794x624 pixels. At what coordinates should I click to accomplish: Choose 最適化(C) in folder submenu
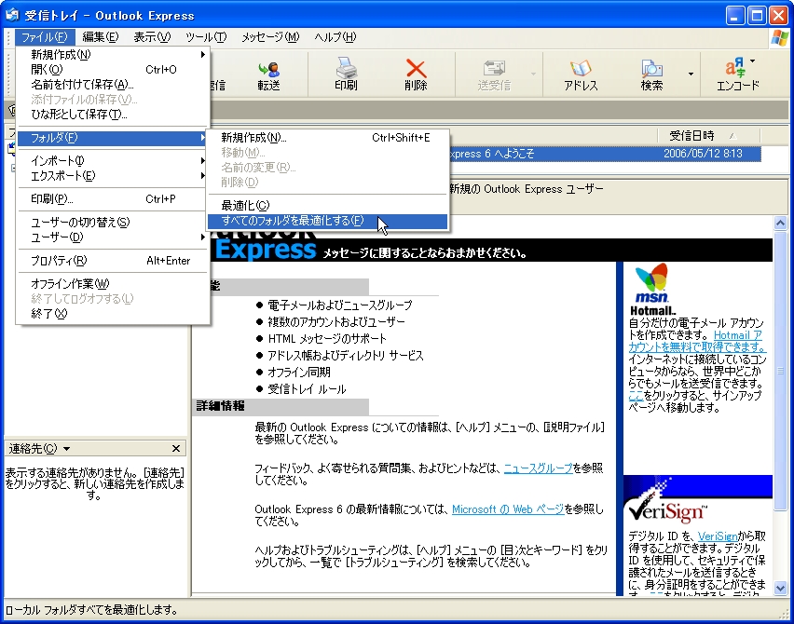327,206
